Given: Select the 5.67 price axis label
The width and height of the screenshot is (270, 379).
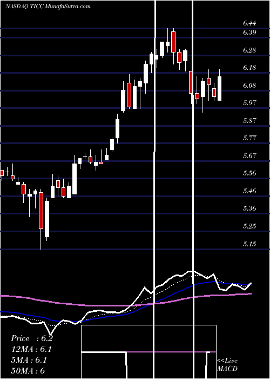Looking at the screenshot, I should 249,156.
